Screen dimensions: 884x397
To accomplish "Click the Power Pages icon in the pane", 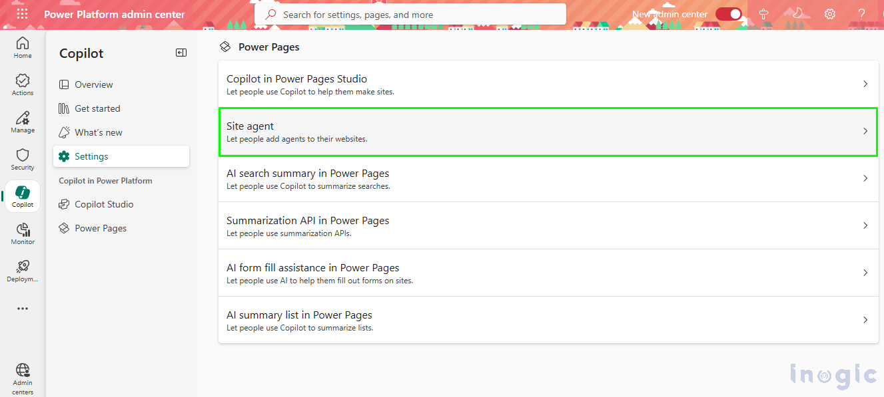I will tap(64, 228).
